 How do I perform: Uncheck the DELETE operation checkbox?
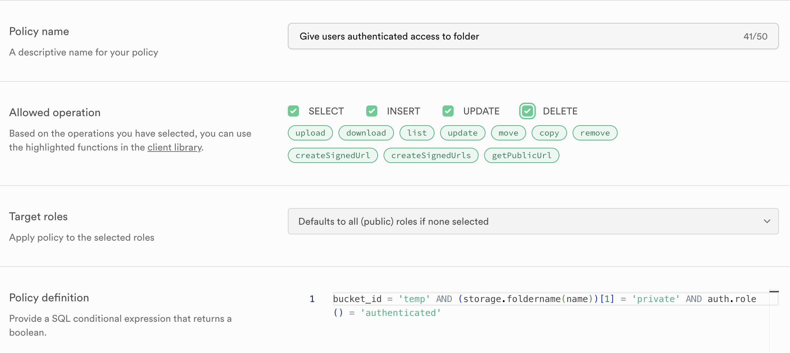coord(527,111)
